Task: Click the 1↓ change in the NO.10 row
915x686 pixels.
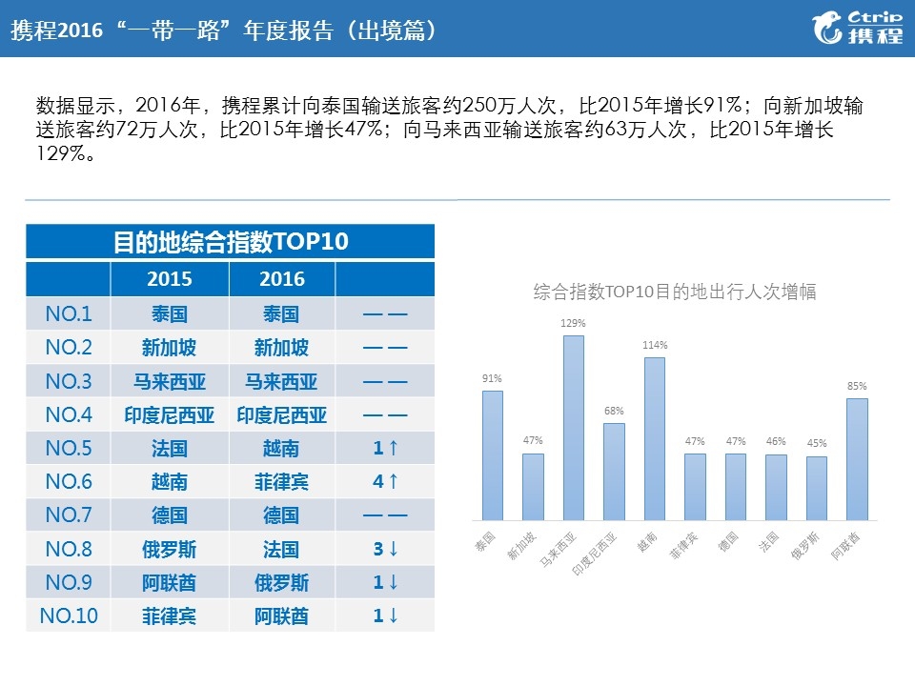Action: 385,616
